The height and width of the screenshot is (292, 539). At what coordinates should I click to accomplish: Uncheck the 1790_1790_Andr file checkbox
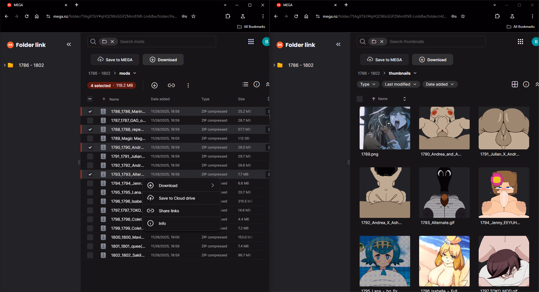click(x=90, y=147)
